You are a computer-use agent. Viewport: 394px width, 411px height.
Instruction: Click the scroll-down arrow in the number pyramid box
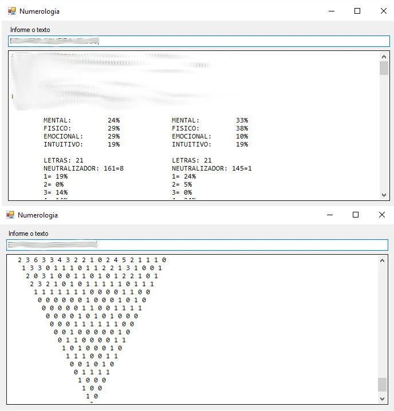tap(382, 398)
